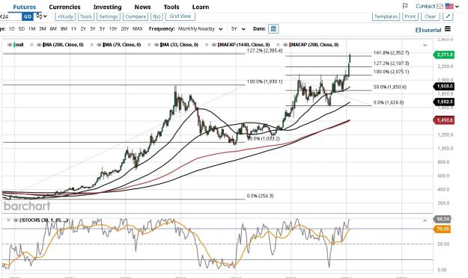The width and height of the screenshot is (468, 278).
Task: Remove the MA (200, Close, 0) study
Action: (31, 45)
